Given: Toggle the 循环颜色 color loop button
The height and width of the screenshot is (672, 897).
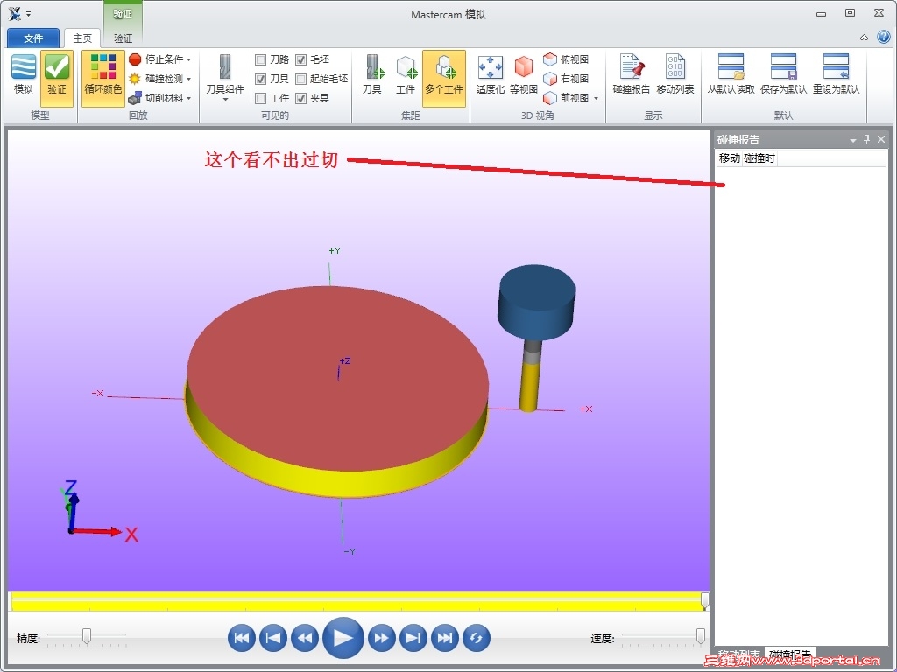Looking at the screenshot, I should [x=103, y=78].
